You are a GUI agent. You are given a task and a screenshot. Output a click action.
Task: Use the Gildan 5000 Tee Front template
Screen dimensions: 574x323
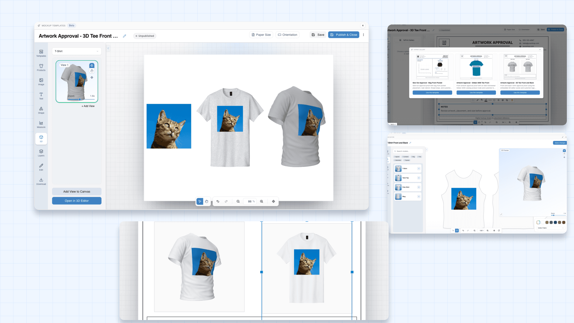click(476, 93)
